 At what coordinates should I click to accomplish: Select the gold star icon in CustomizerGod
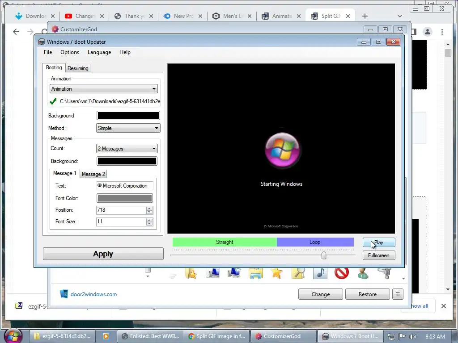click(x=276, y=273)
